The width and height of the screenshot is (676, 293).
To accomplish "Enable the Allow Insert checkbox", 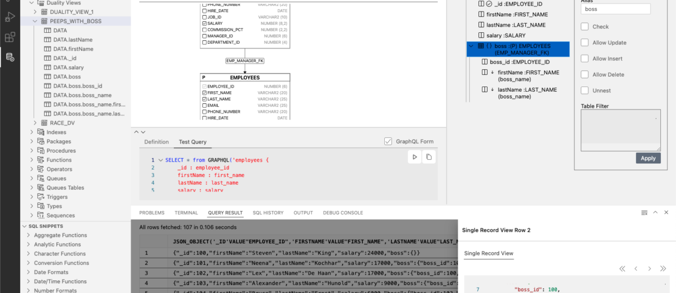I will coord(585,58).
